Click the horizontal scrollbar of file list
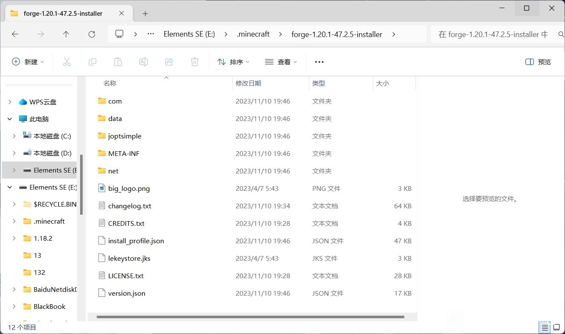Viewport: 565px width, 334px height. pyautogui.click(x=250, y=317)
